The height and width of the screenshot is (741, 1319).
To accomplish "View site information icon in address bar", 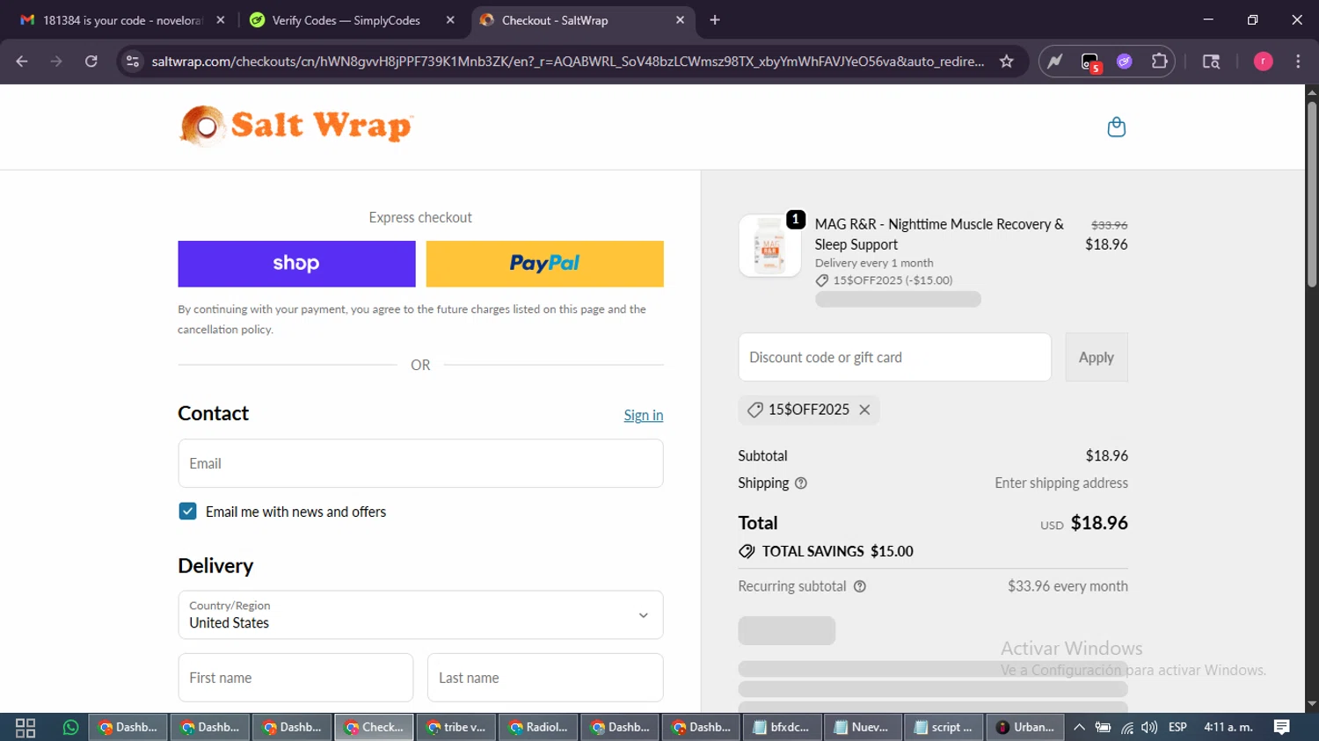I will coord(133,62).
